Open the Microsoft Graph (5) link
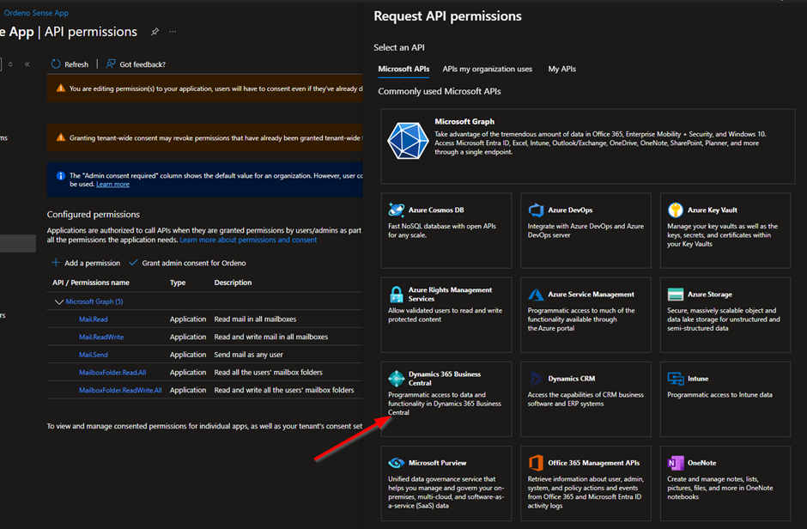 [94, 301]
